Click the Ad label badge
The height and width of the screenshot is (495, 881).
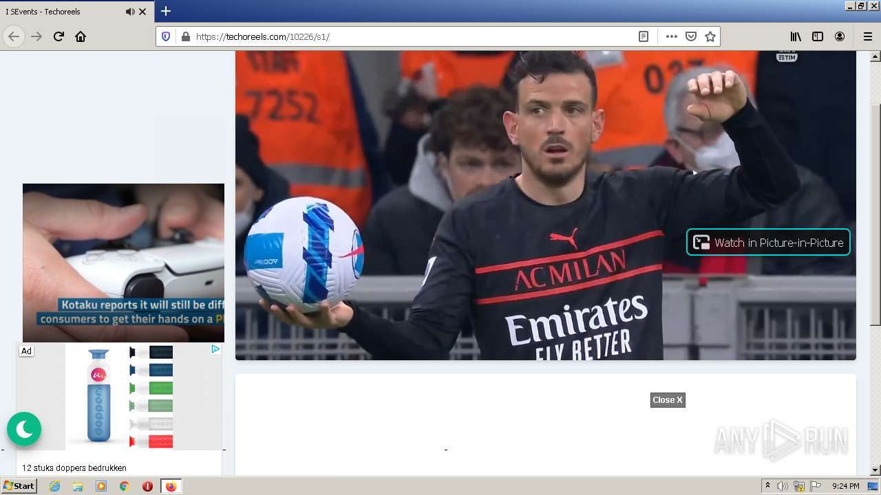click(26, 351)
